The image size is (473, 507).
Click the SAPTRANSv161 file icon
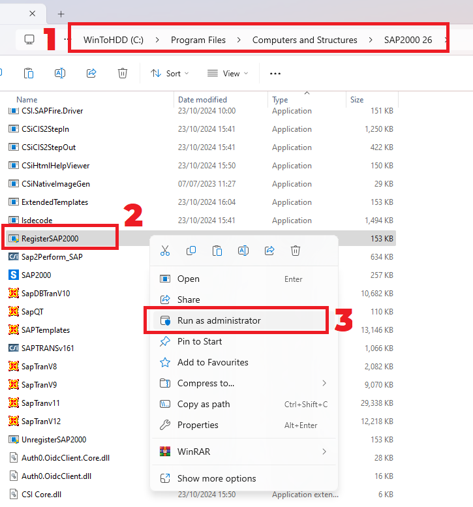(13, 348)
